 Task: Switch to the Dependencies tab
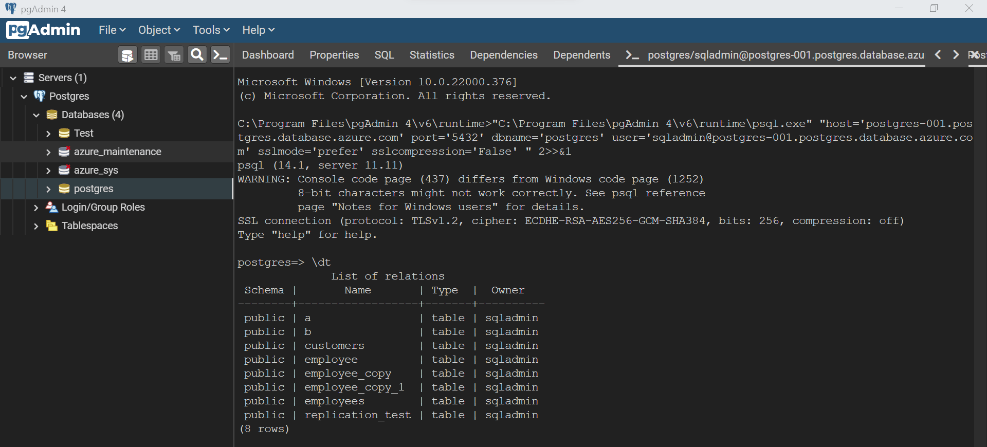(x=504, y=55)
